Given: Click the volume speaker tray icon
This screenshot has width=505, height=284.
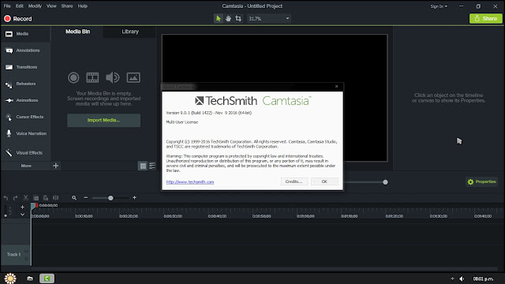Looking at the screenshot, I should pos(462,278).
